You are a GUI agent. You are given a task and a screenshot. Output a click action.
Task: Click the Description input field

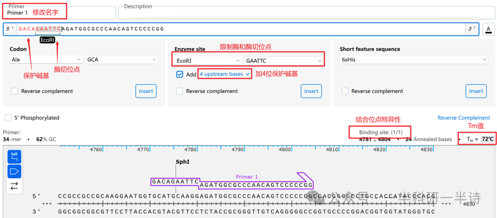(x=306, y=13)
